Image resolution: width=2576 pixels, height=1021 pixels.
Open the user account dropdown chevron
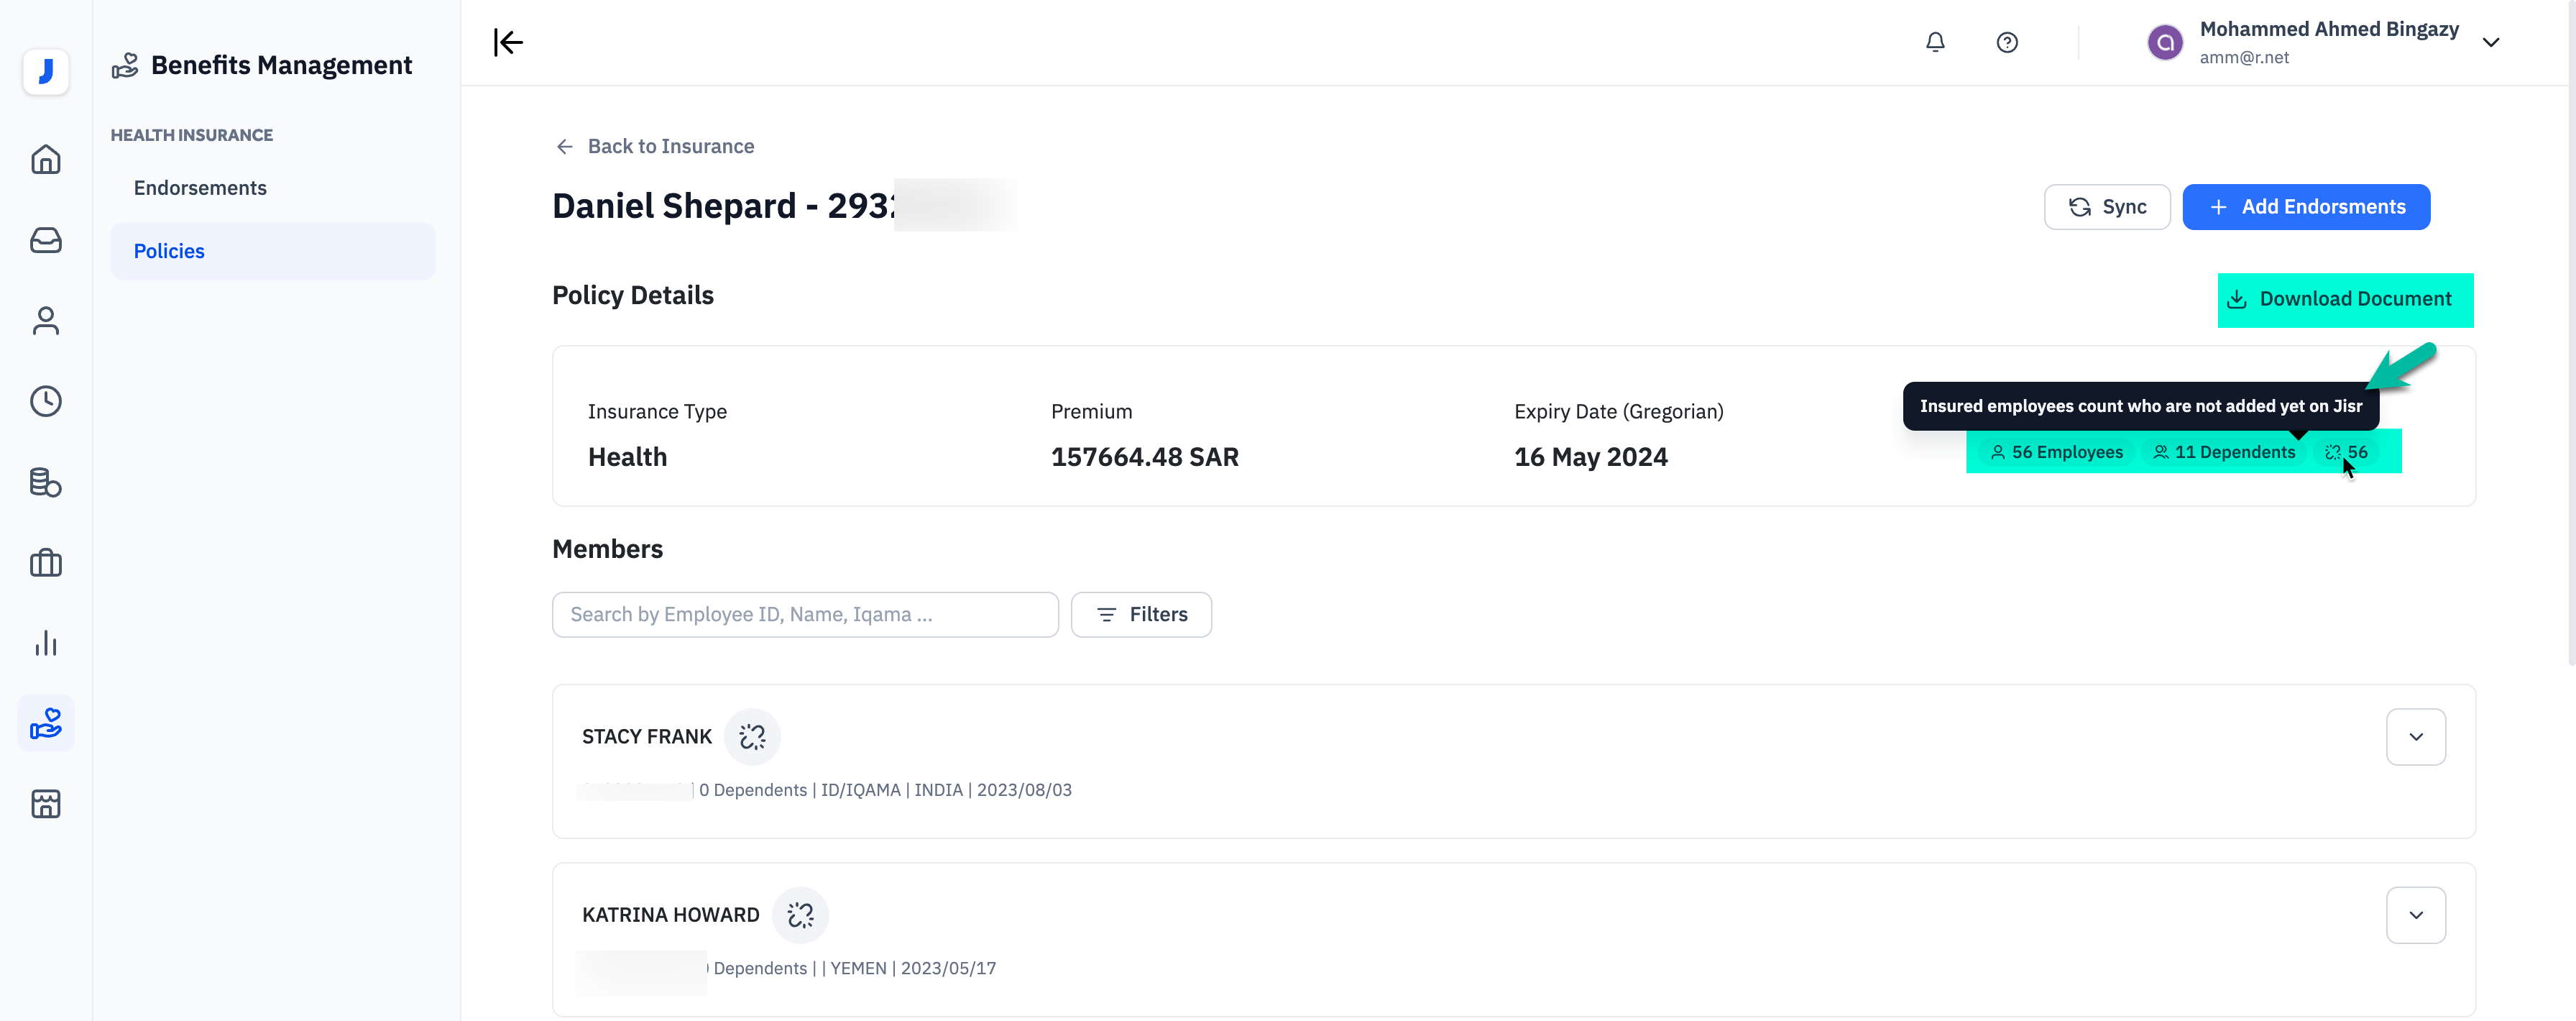point(2491,42)
